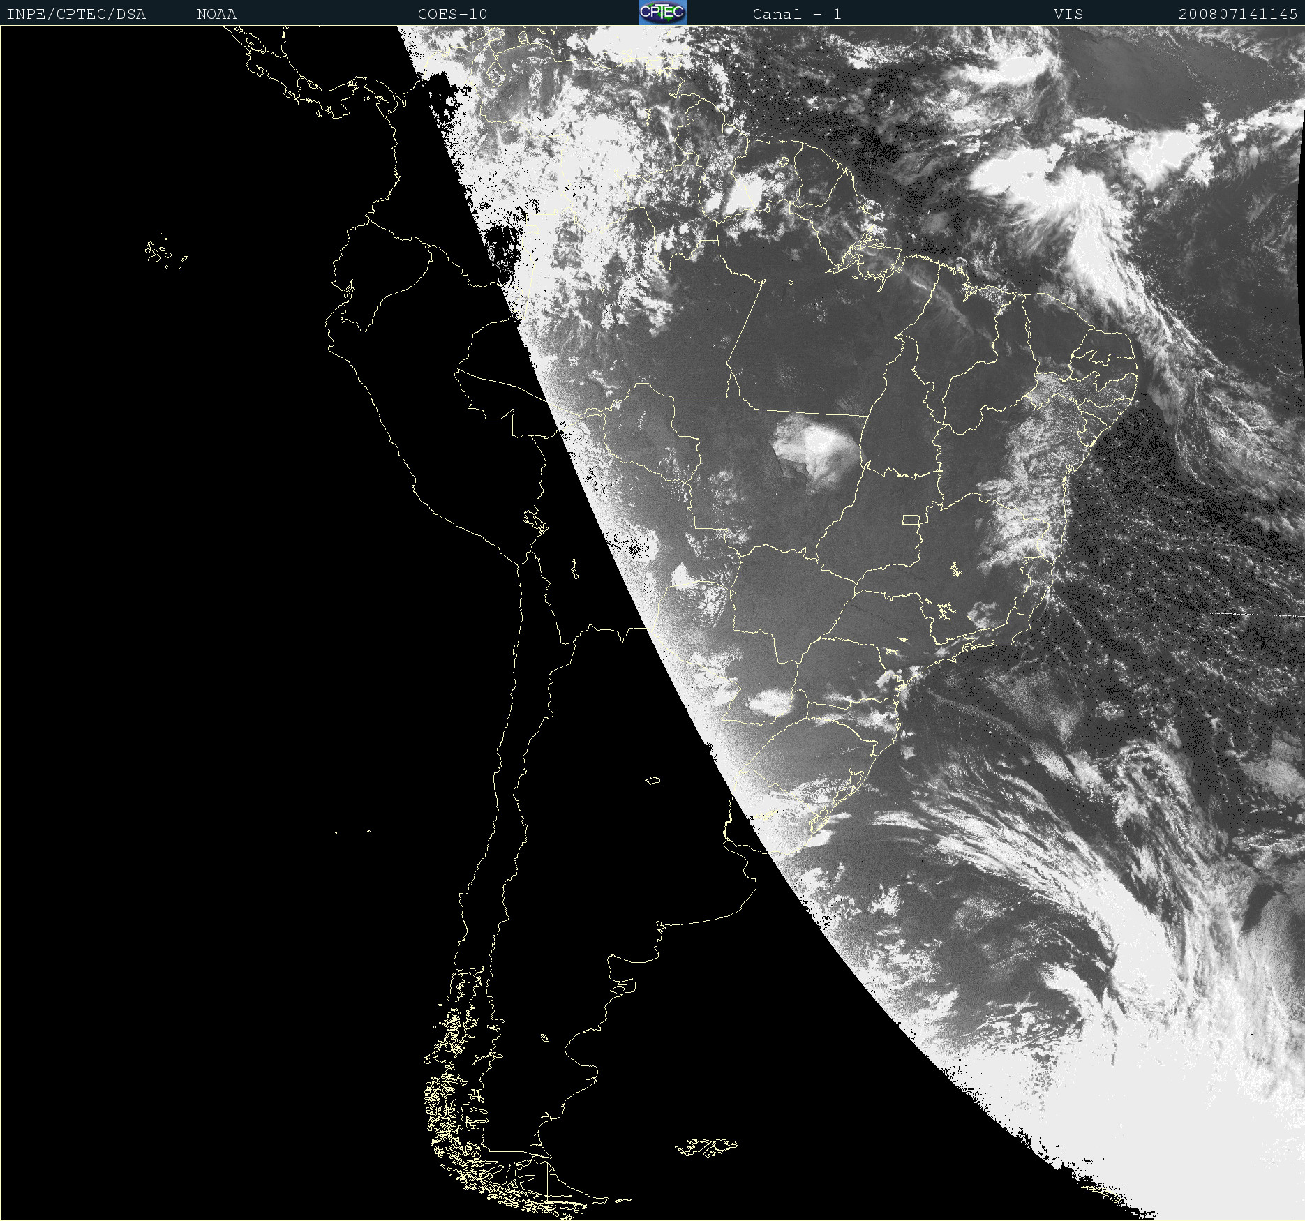Image resolution: width=1305 pixels, height=1221 pixels.
Task: Click the VIS label in header
Action: (1068, 14)
